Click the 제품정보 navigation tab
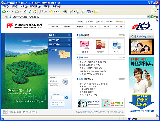The image size is (160, 121). (80, 26)
